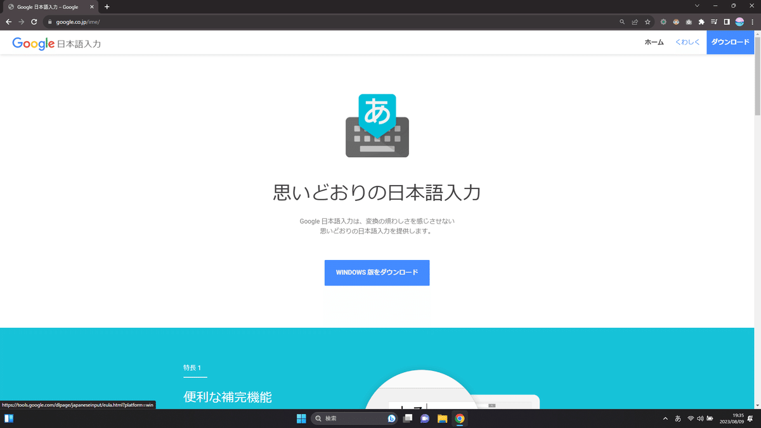This screenshot has height=428, width=761.
Task: Open the chat app in taskbar
Action: coord(425,418)
